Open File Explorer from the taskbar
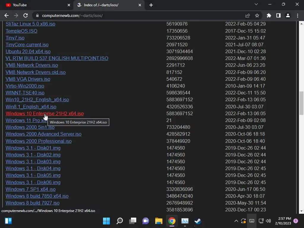 tap(159, 221)
